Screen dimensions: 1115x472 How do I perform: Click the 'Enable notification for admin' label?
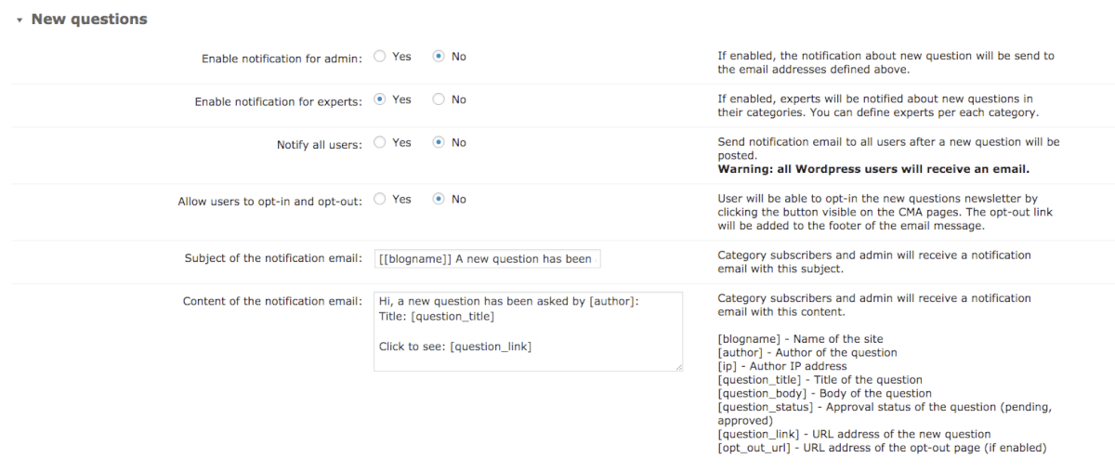click(282, 59)
